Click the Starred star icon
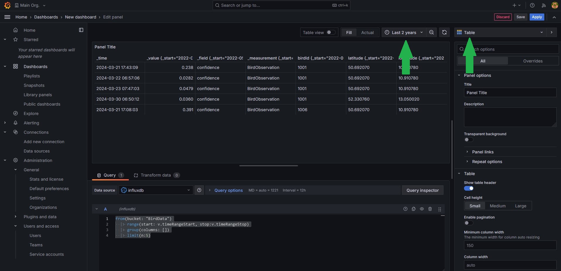The width and height of the screenshot is (561, 271). [x=16, y=39]
